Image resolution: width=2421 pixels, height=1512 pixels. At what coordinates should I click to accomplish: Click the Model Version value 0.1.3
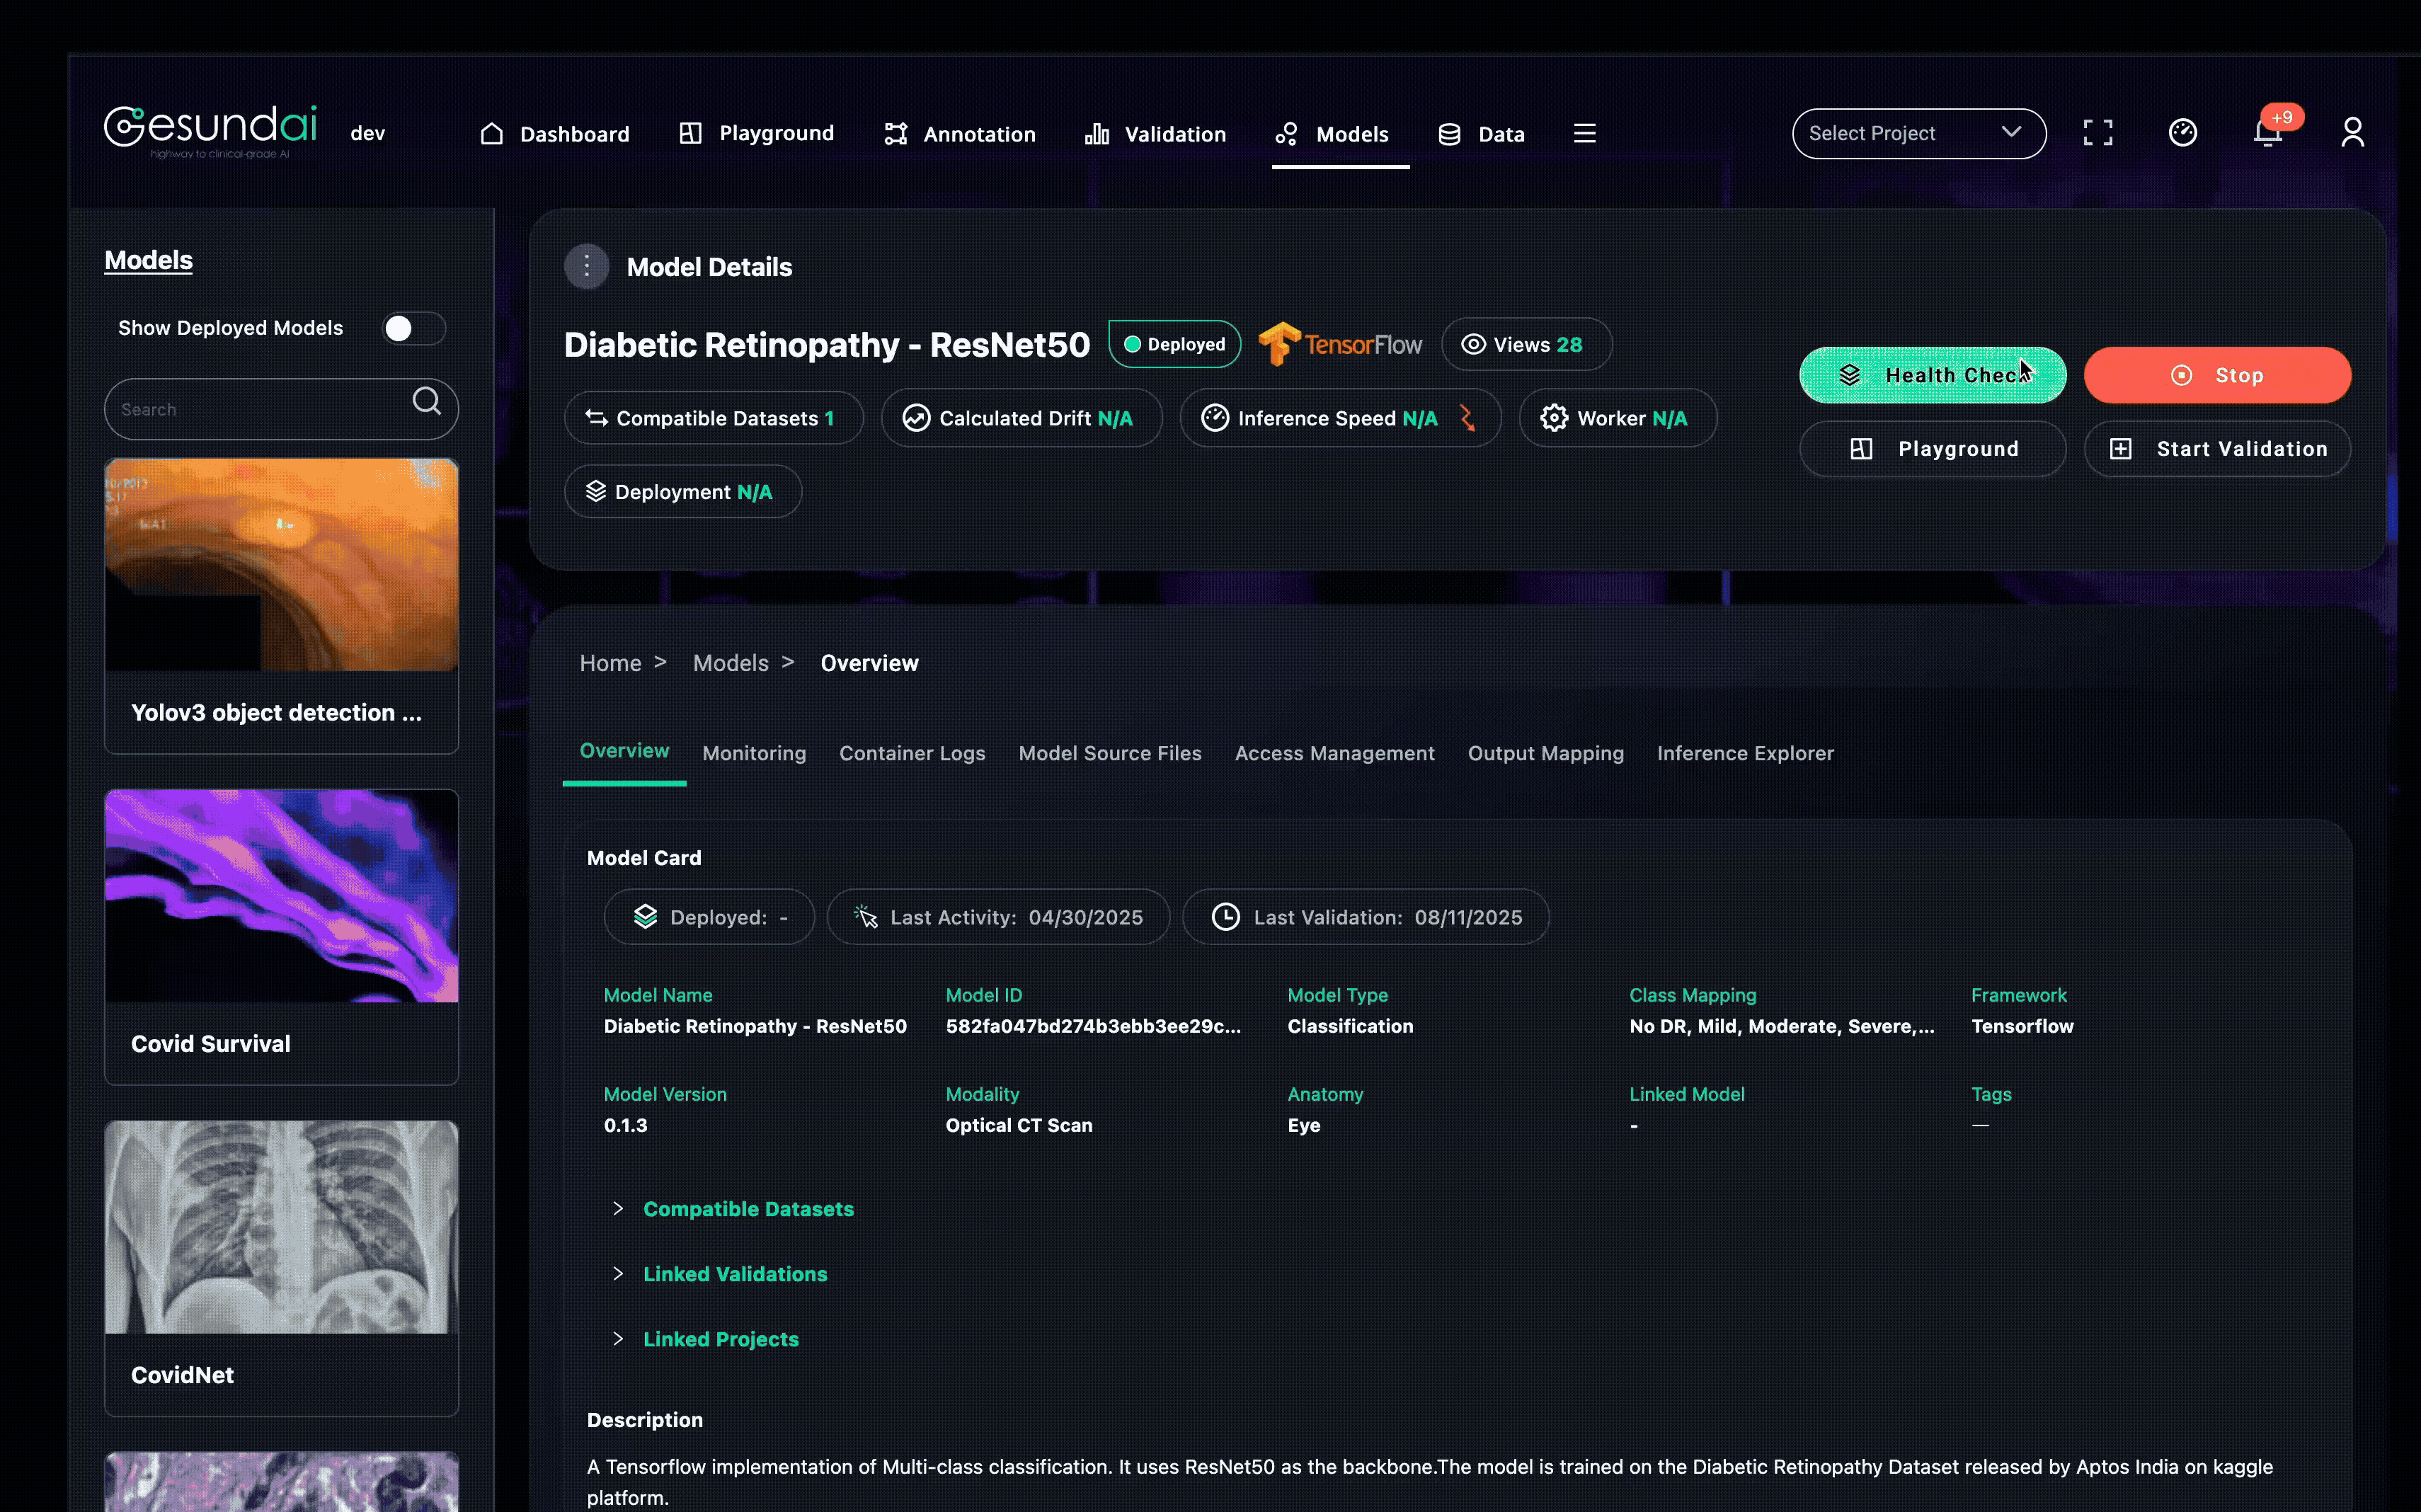tap(625, 1125)
